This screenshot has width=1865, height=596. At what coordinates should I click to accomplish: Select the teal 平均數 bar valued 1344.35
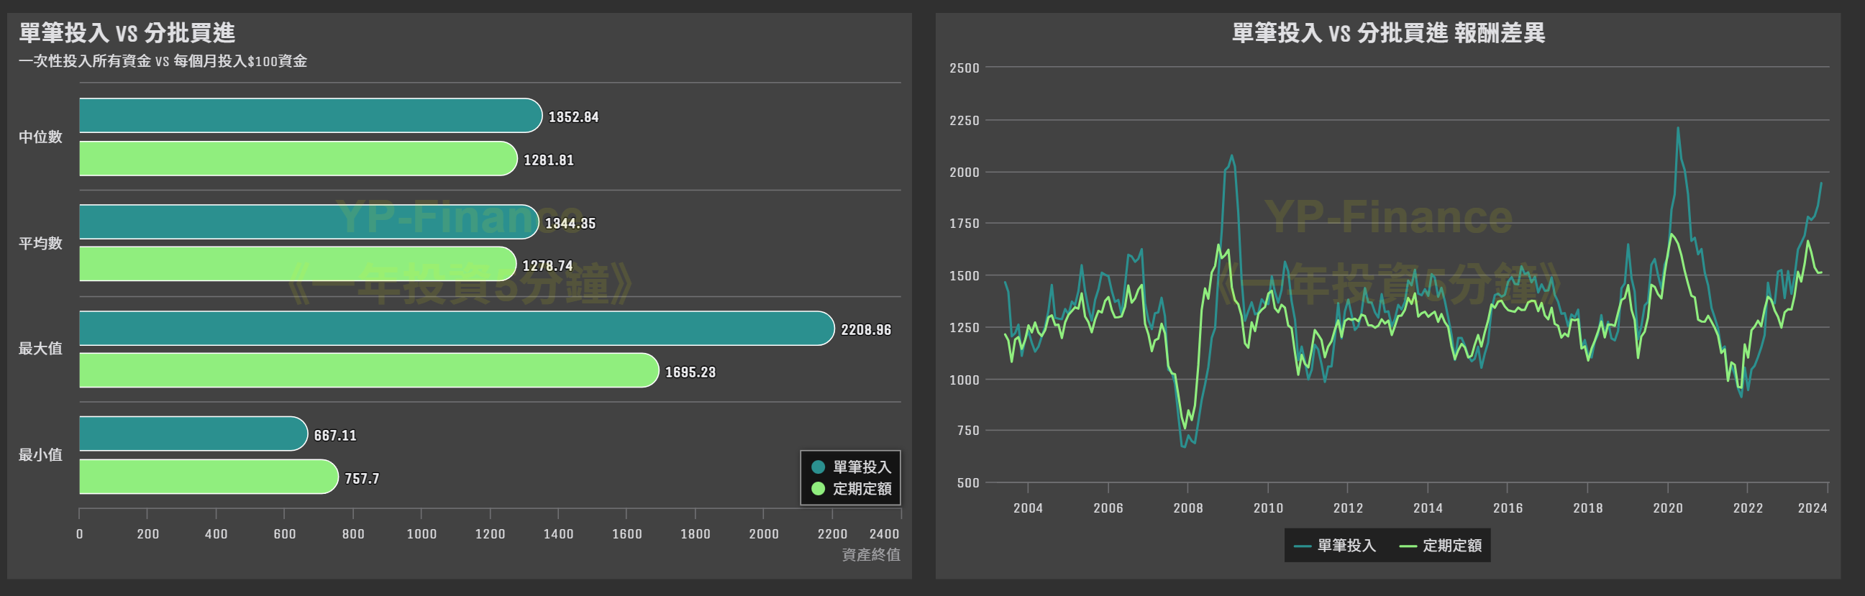pos(309,222)
